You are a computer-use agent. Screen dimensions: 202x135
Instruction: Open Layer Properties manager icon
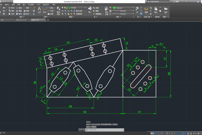pyautogui.click(x=58, y=9)
